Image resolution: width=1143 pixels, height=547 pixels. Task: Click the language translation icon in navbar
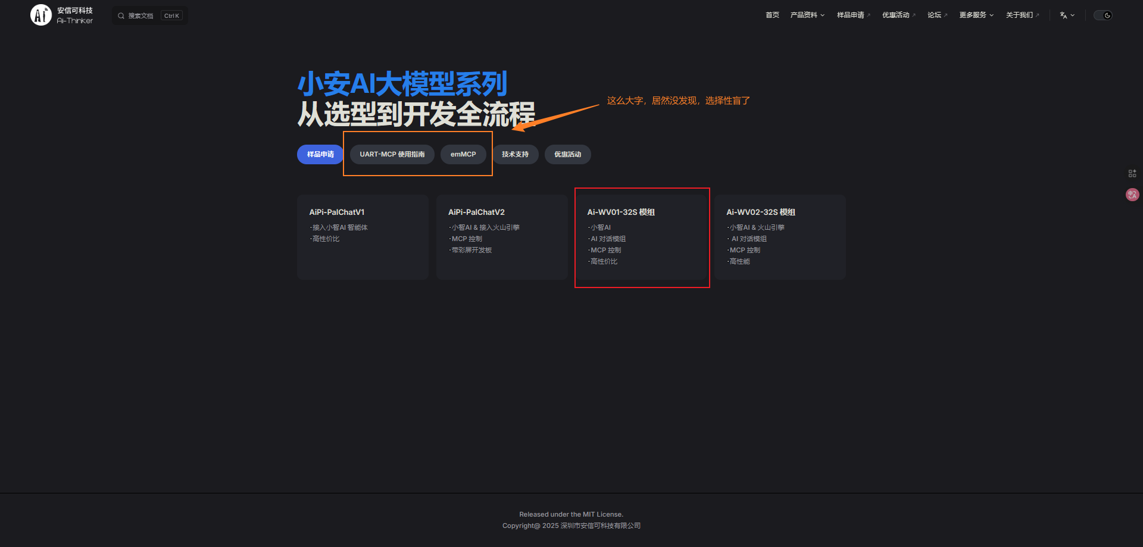tap(1063, 15)
